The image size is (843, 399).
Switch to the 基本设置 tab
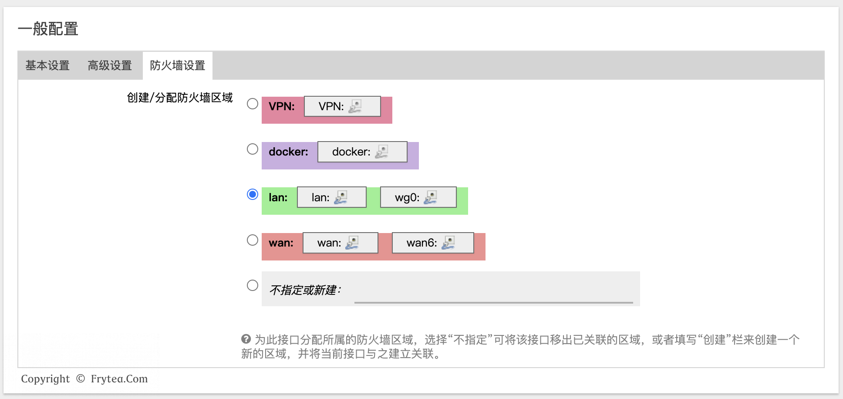coord(47,65)
